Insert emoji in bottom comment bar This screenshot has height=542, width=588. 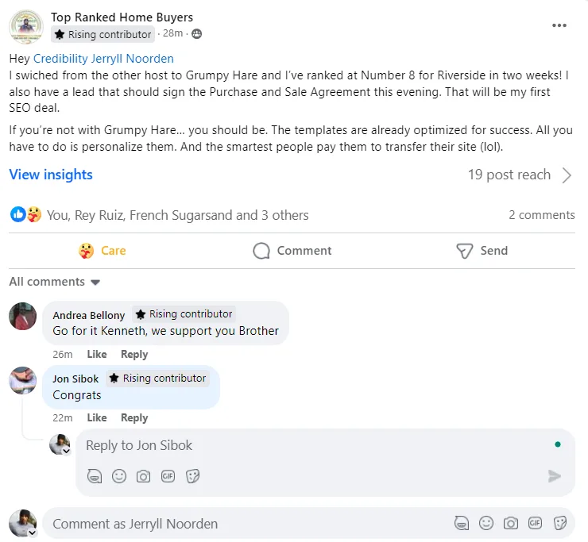pos(486,524)
